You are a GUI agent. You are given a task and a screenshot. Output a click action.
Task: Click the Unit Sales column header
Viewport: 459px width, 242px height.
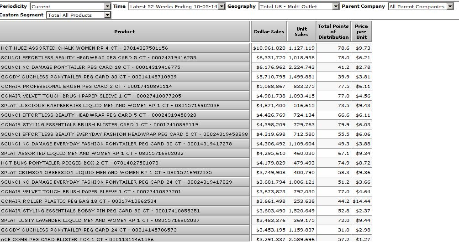point(301,31)
